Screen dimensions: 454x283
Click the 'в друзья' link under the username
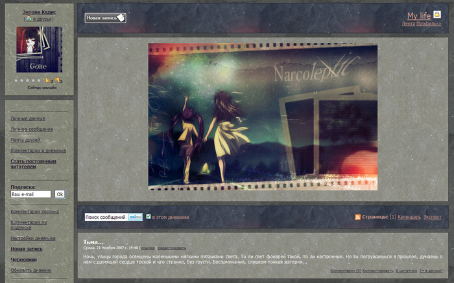click(42, 19)
